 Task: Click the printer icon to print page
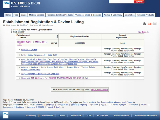tap(144, 24)
